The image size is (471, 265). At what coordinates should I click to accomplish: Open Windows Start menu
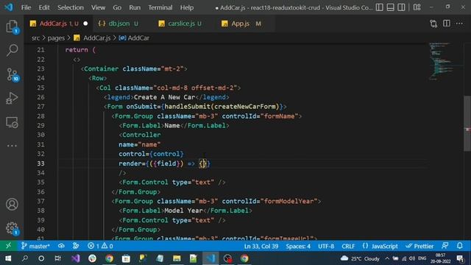(x=8, y=258)
